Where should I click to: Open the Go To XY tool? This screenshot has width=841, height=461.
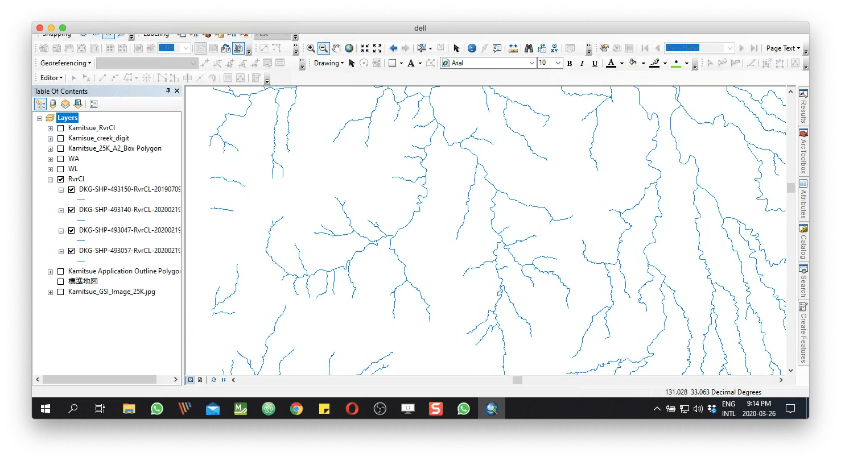click(x=554, y=48)
